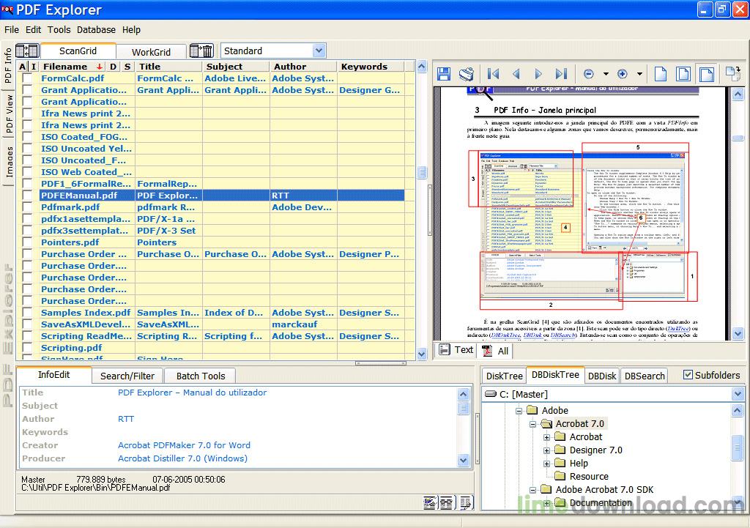Click the grid trash icon beside WorkGrid
This screenshot has width=750, height=528.
[201, 51]
